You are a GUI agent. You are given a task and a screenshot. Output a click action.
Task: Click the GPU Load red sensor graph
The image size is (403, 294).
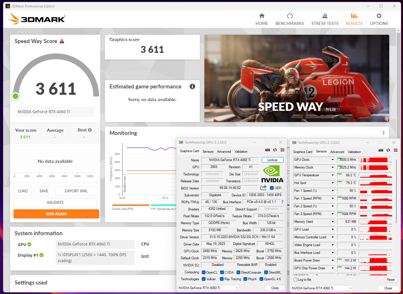click(375, 229)
